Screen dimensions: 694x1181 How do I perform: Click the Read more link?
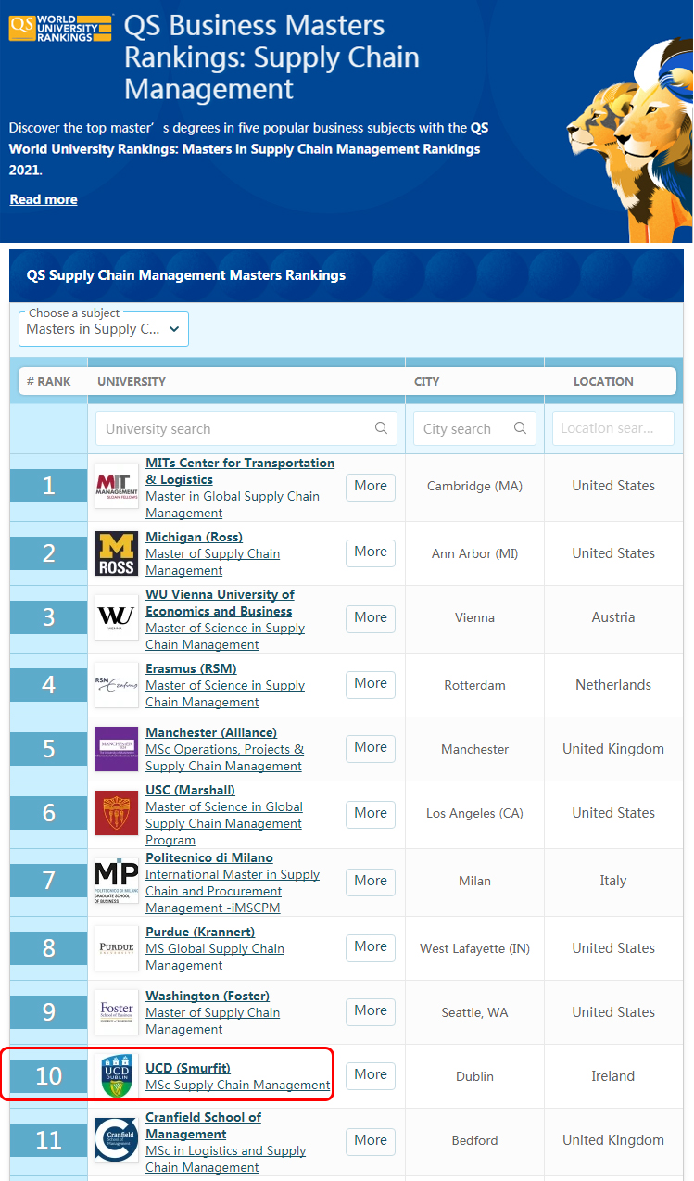tap(44, 199)
